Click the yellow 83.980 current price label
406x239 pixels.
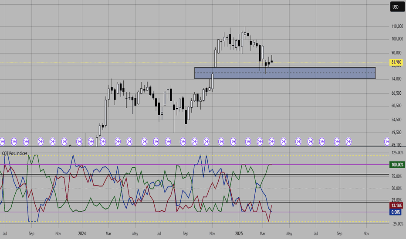[396, 62]
